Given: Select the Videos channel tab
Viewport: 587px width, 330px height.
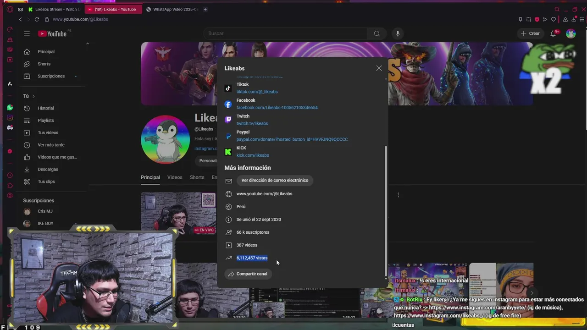Looking at the screenshot, I should tap(175, 177).
